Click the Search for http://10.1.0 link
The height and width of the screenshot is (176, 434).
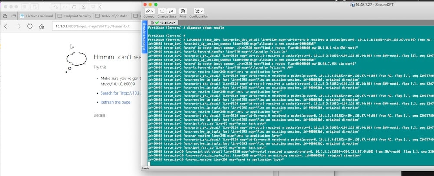[121, 93]
